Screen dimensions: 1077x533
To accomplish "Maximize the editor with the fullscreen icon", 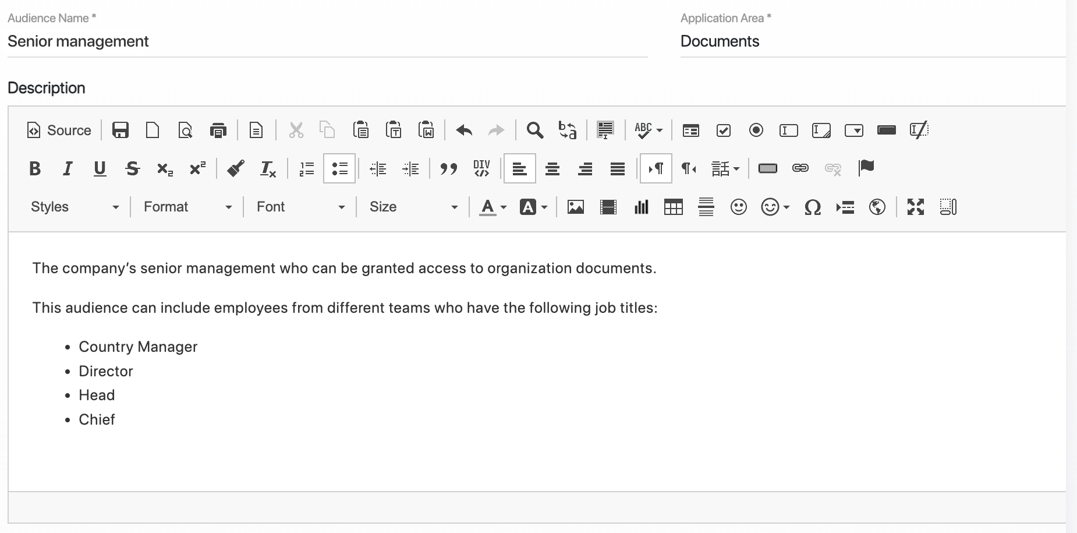I will click(x=915, y=207).
